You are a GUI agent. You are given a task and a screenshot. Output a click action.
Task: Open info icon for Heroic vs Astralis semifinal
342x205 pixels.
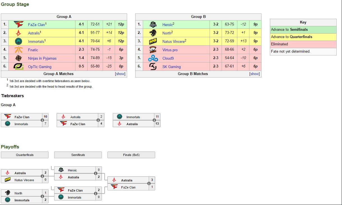[x=96, y=173]
